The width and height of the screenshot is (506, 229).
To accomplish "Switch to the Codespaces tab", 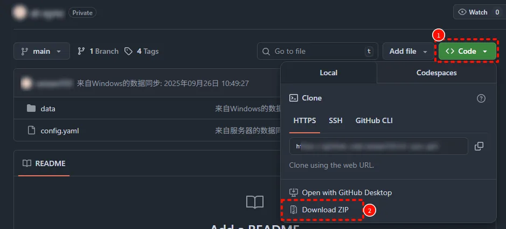I will coord(436,73).
